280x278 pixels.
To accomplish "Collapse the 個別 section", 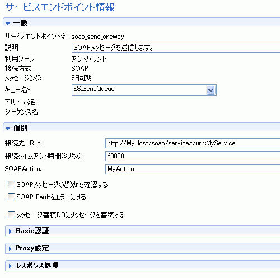I will tap(8, 129).
